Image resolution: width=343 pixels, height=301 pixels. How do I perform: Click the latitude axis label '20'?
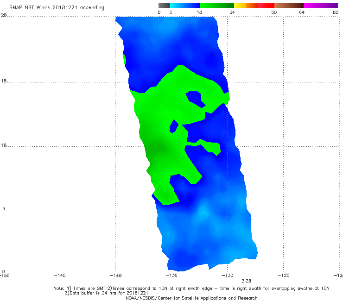coord(4,15)
